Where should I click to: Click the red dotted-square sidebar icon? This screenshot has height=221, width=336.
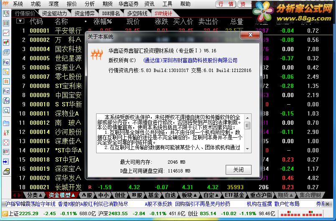[6, 142]
